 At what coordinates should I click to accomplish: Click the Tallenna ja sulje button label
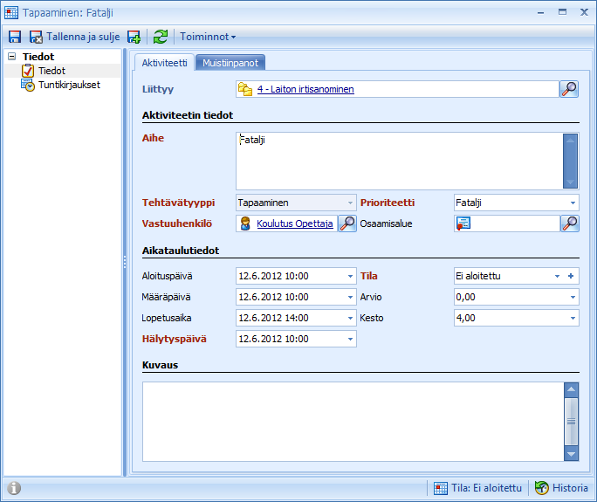[83, 37]
